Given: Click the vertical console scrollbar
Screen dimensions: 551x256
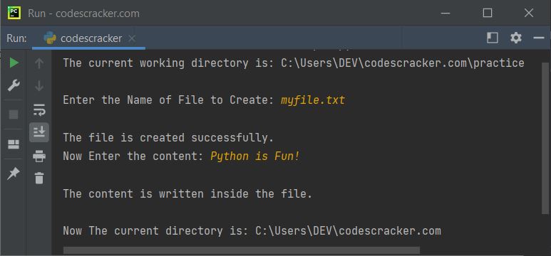Looking at the screenshot, I should [545, 138].
